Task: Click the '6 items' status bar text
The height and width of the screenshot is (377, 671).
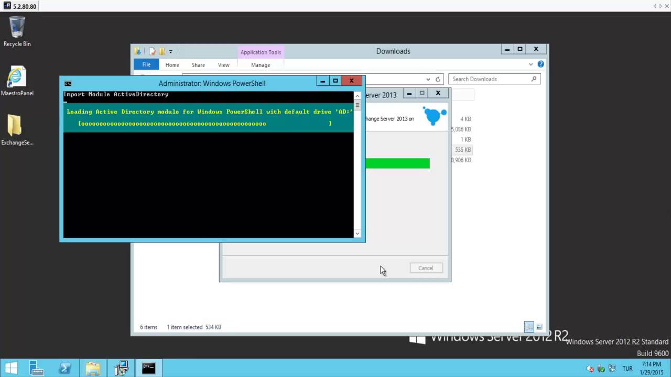Action: pos(148,327)
